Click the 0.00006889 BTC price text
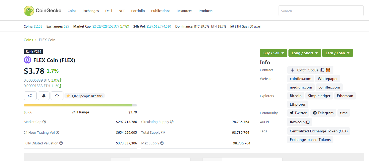 37,80
